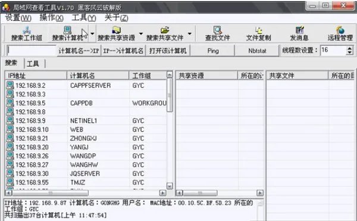Click the Search Shared Files (搜索共享文件) icon
The width and height of the screenshot is (357, 221).
pyautogui.click(x=165, y=30)
